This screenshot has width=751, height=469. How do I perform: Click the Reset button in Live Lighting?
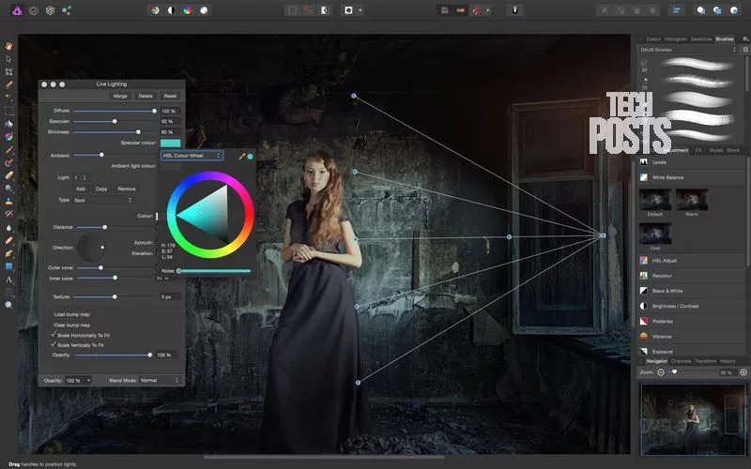pos(170,96)
